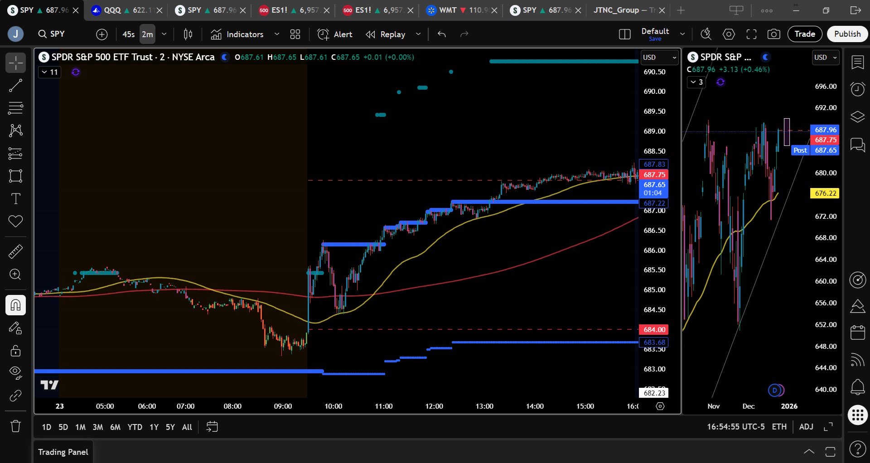Collapse the 3 indicators legend on right chart
Image resolution: width=870 pixels, height=463 pixels.
pyautogui.click(x=696, y=82)
